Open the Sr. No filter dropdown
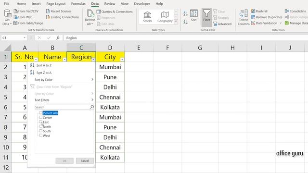308x173 pixels. (x=36, y=60)
